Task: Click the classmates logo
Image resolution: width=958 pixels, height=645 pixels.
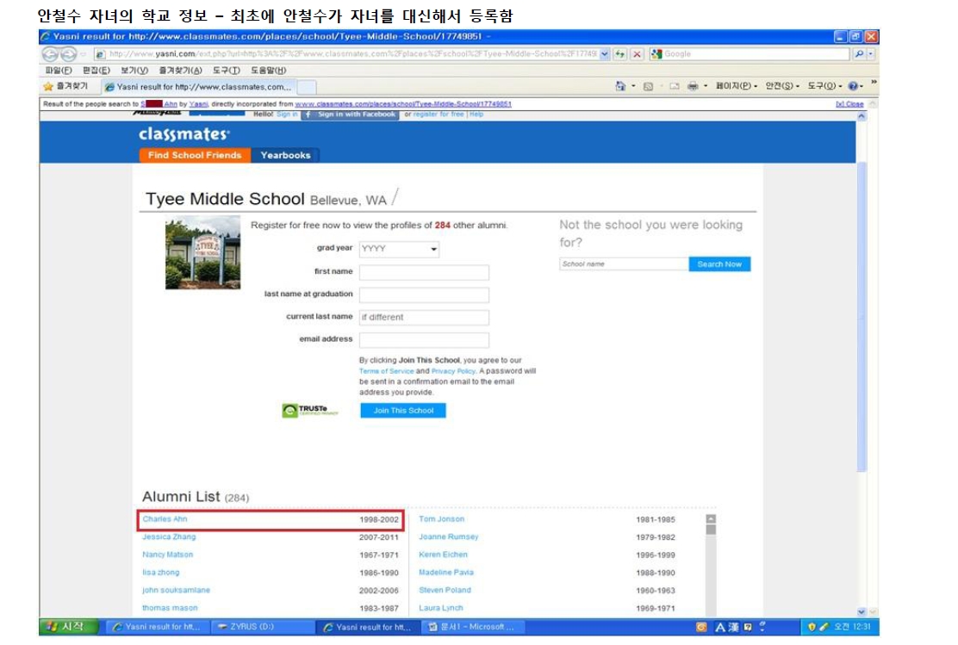Action: pos(184,133)
